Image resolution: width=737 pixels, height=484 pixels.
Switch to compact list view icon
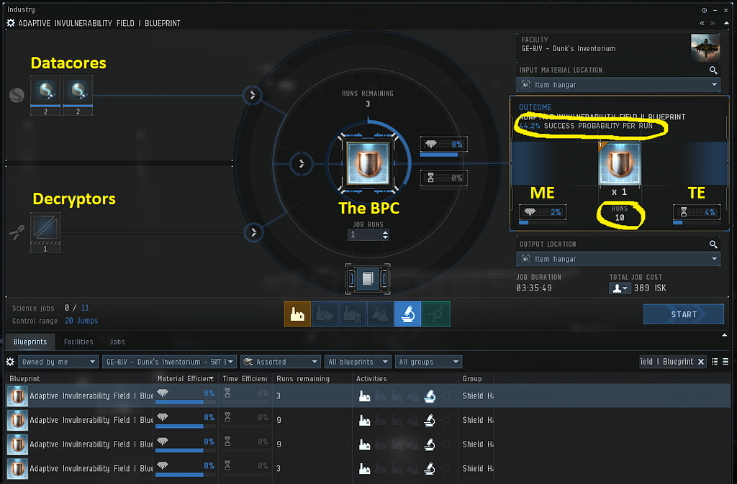[725, 362]
